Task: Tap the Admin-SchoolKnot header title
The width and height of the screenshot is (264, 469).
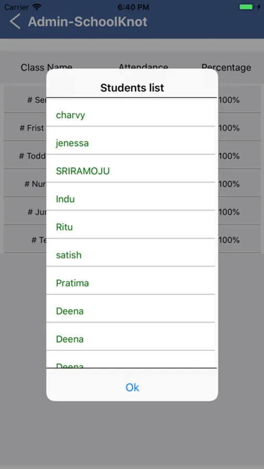Action: (x=87, y=22)
